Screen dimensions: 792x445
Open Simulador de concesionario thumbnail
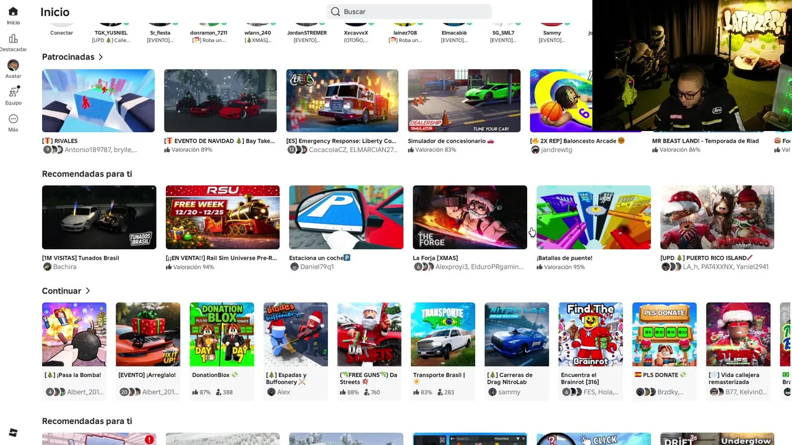click(x=464, y=100)
